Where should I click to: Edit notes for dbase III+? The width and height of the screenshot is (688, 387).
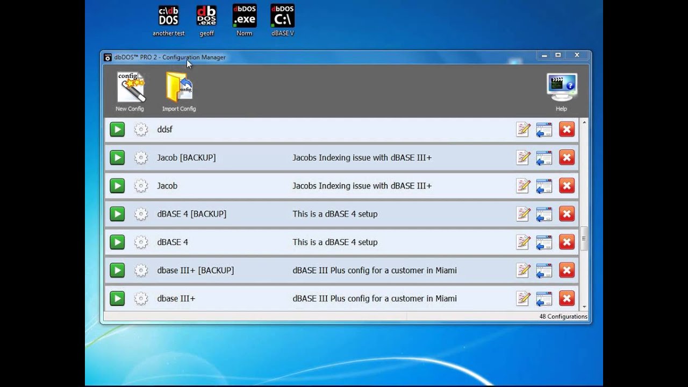point(523,298)
